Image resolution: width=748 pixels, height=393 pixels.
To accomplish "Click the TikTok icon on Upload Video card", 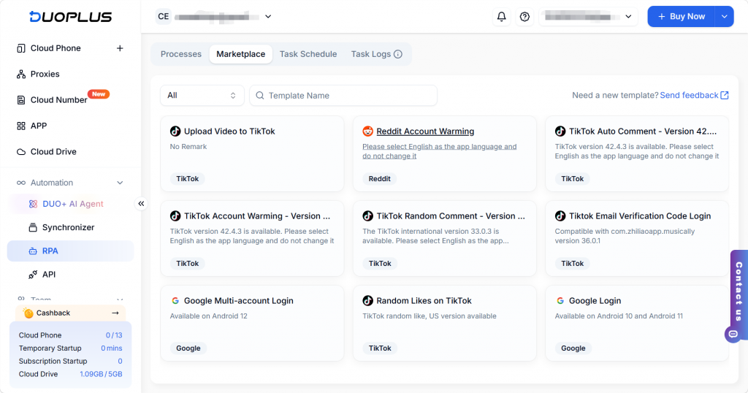I will tap(175, 131).
